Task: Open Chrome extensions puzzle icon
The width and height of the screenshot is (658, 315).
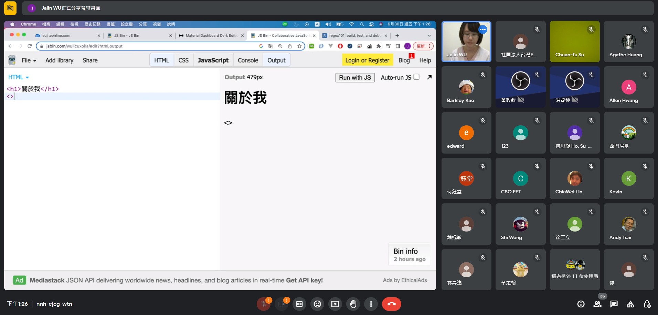Action: point(379,46)
